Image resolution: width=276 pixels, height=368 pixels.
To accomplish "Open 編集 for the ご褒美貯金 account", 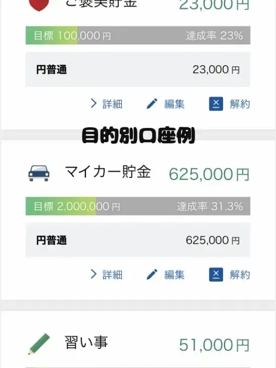I will (x=174, y=104).
